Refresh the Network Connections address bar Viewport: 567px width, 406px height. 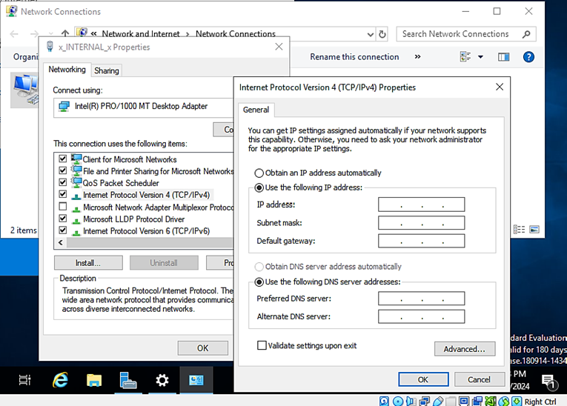[382, 34]
